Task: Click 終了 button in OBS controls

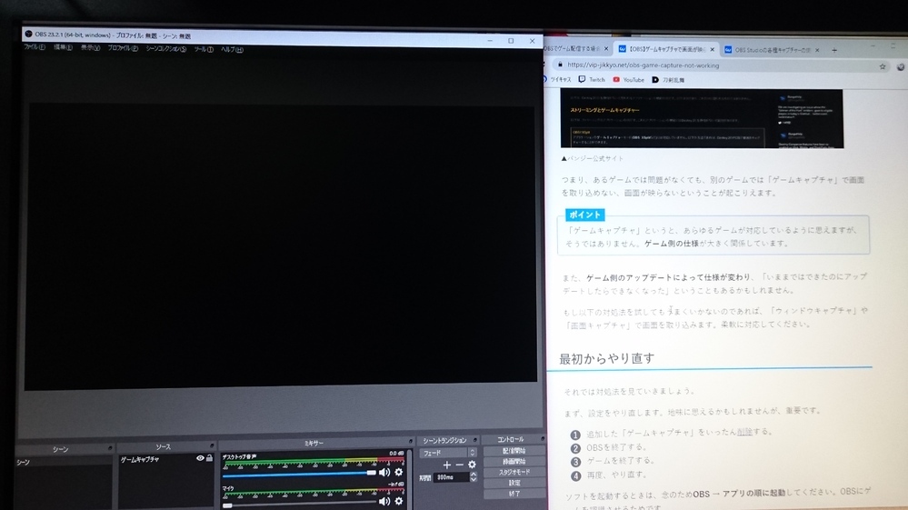Action: point(514,494)
